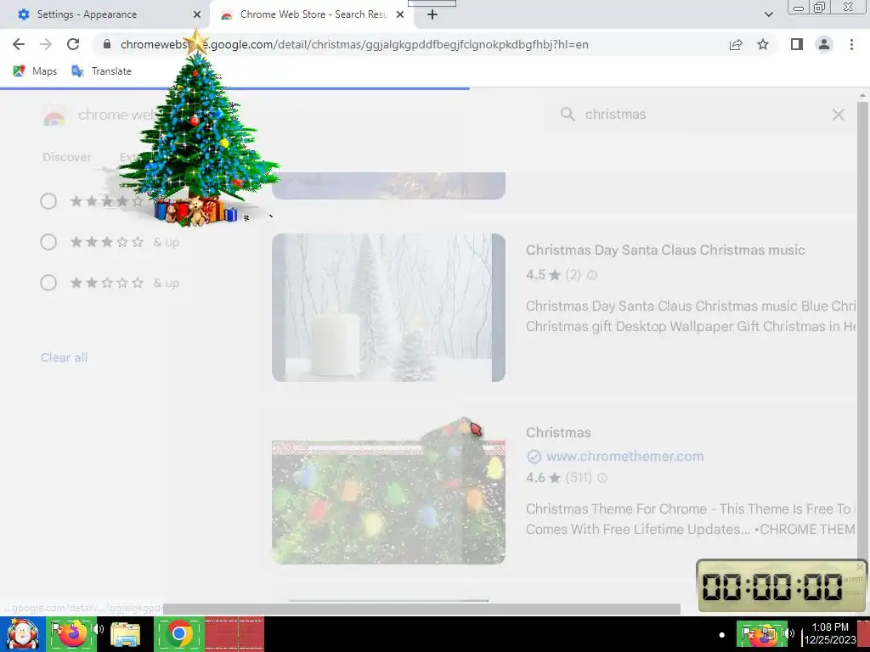The height and width of the screenshot is (652, 870).
Task: Click the 00:00:00 timer widget
Action: coord(782,587)
